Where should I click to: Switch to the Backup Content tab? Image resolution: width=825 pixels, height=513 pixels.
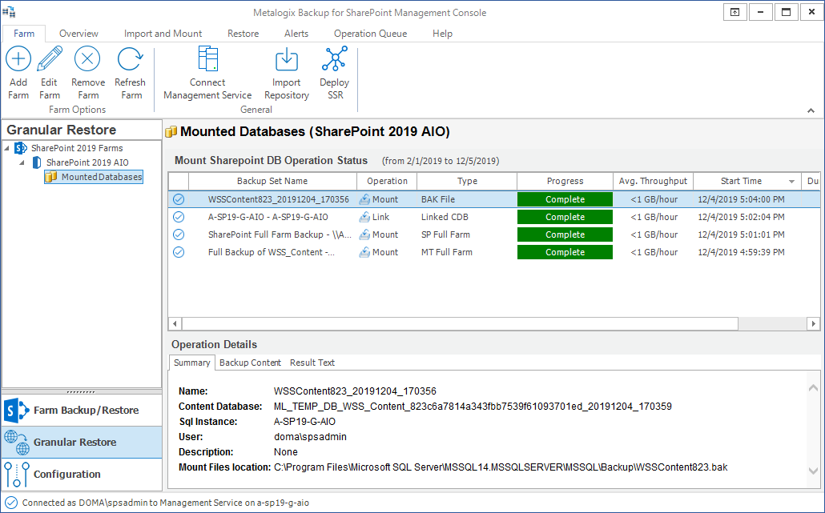250,363
